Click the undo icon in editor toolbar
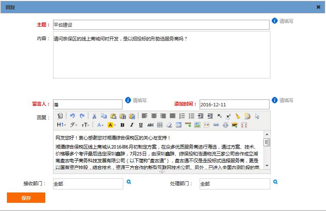The height and width of the screenshot is (211, 326). point(72,116)
